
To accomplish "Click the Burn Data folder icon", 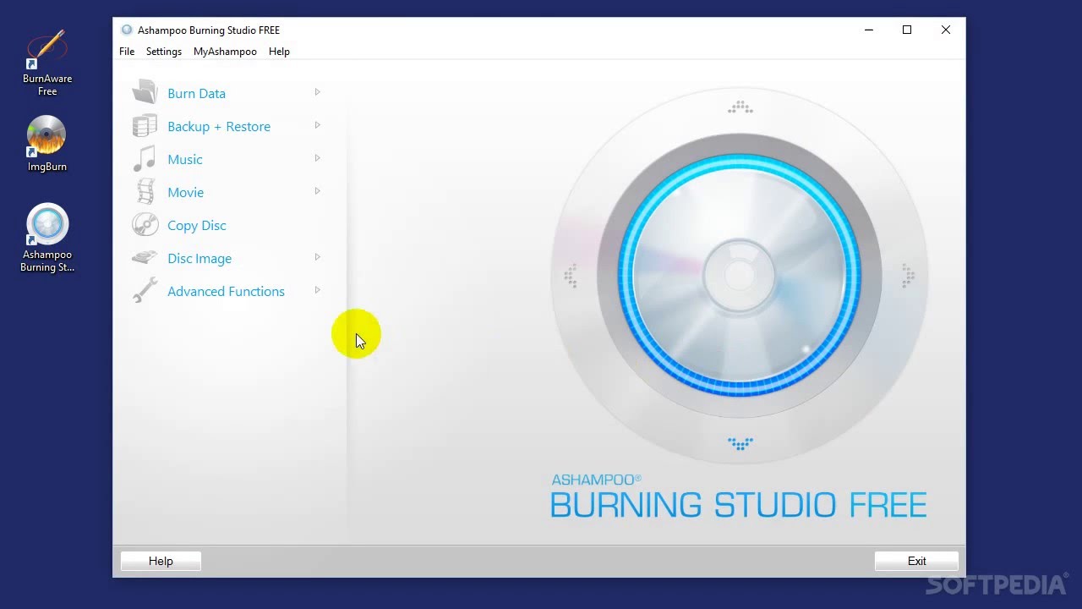I will tap(145, 92).
